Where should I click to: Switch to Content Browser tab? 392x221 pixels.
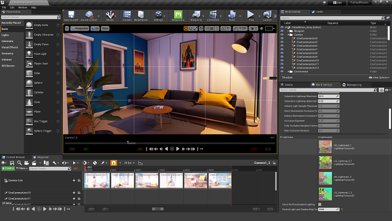point(15,157)
